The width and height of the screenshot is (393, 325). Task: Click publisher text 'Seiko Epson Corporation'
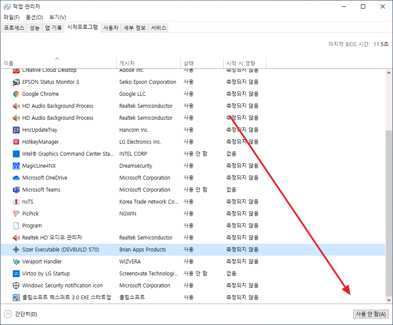coord(148,82)
